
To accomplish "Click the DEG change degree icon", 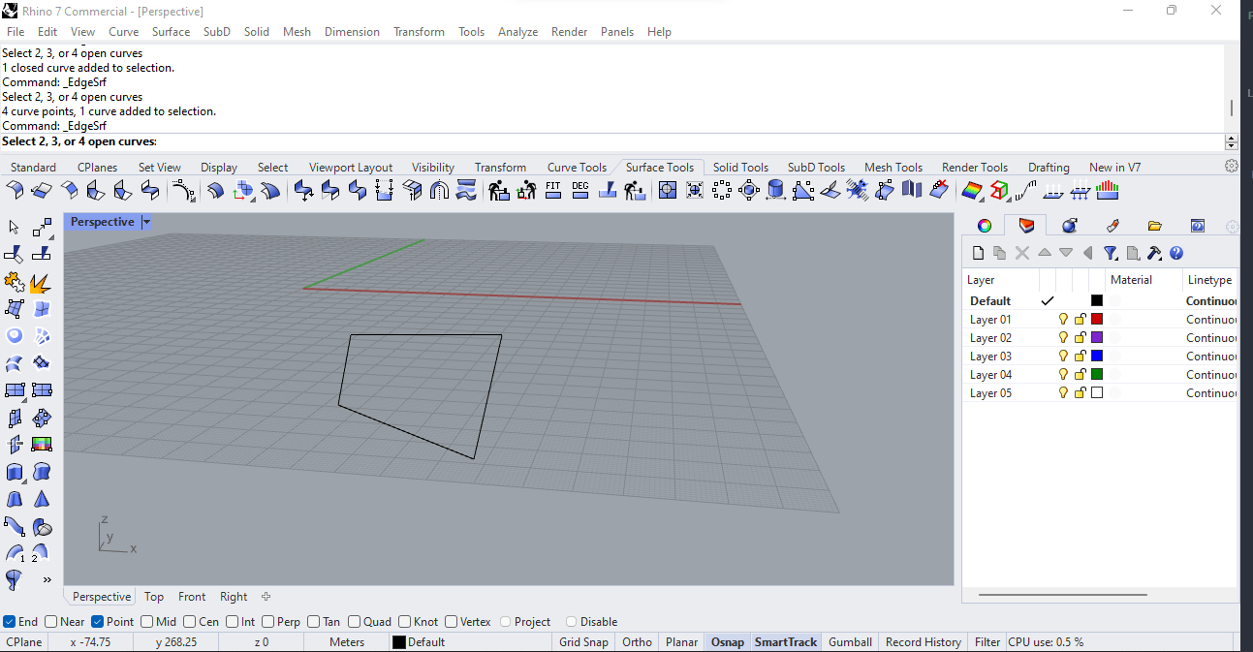I will (x=580, y=189).
